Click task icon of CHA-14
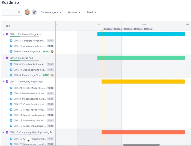This screenshot has height=146, width=191. [x=11, y=70]
